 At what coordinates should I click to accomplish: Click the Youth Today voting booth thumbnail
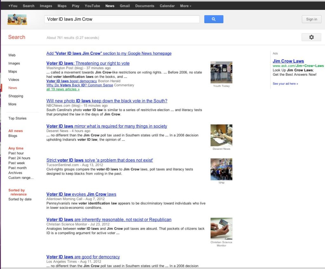(221, 72)
